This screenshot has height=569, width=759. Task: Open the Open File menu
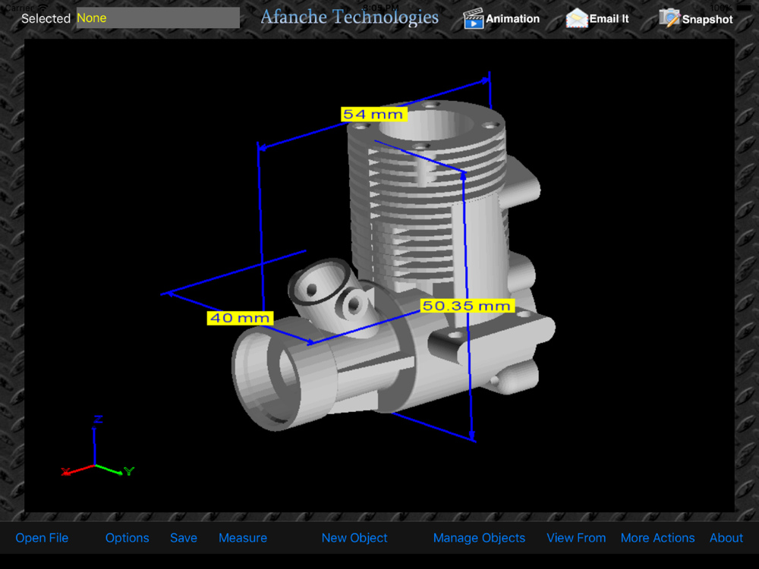click(42, 538)
